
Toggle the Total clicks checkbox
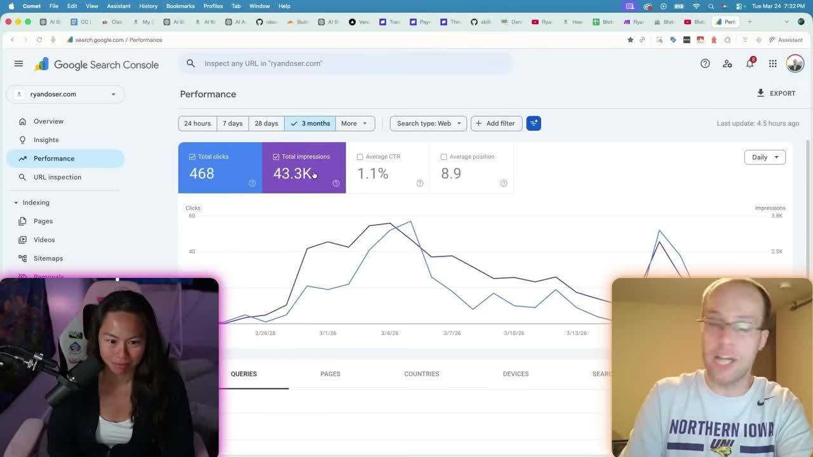coord(192,157)
